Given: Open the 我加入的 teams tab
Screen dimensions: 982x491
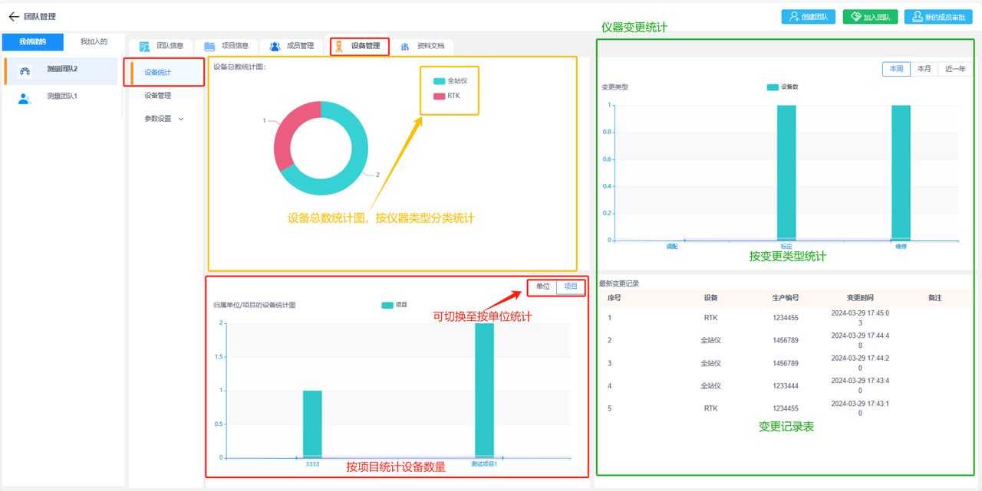Looking at the screenshot, I should 94,42.
